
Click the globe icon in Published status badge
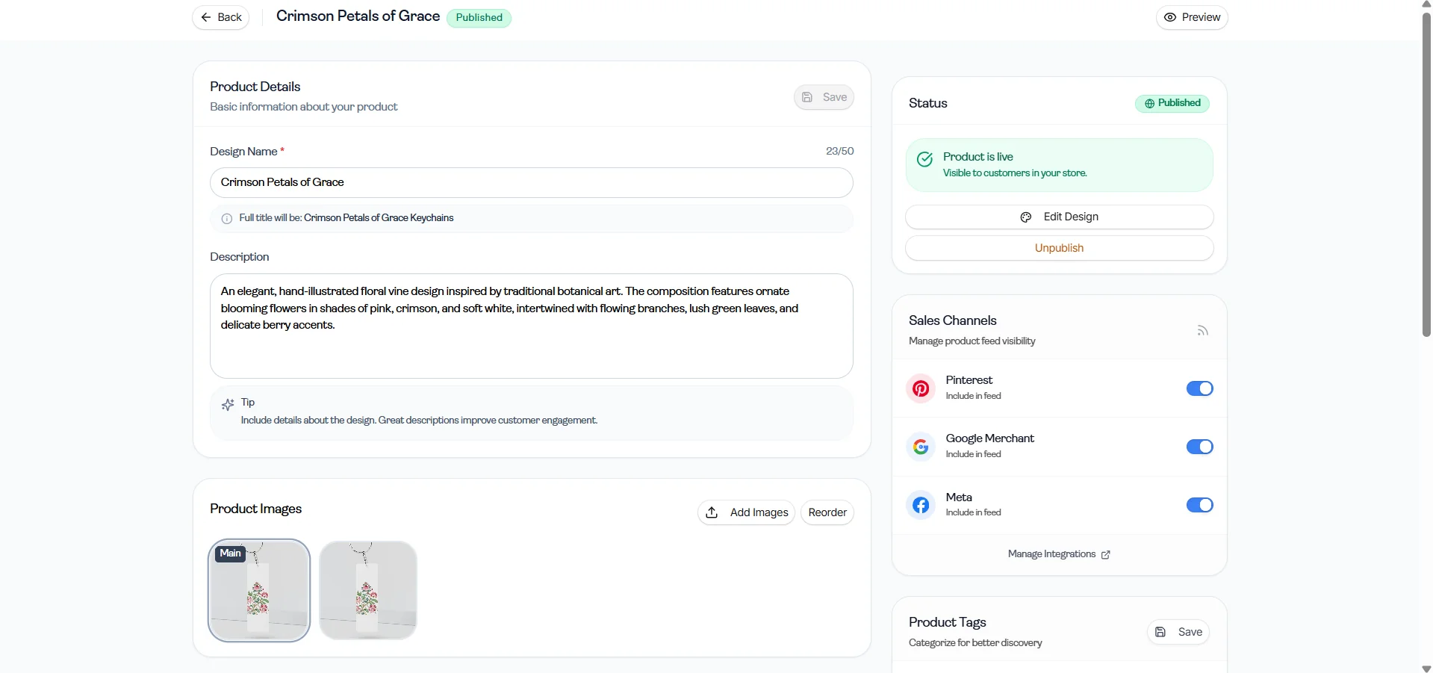(1149, 104)
